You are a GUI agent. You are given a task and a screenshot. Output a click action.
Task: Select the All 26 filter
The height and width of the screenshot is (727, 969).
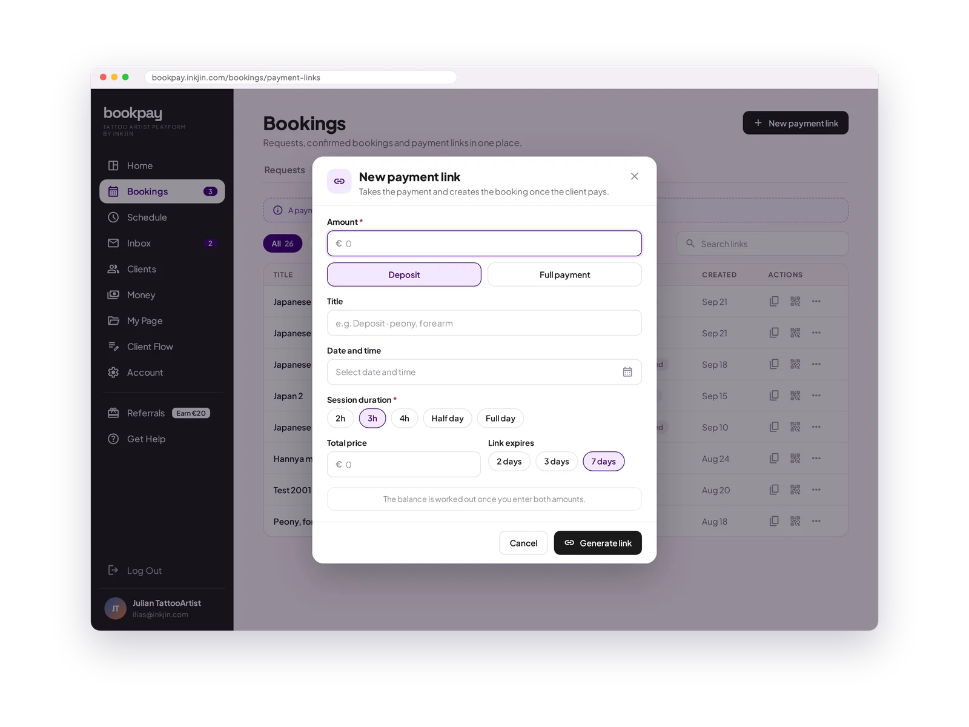pyautogui.click(x=283, y=244)
